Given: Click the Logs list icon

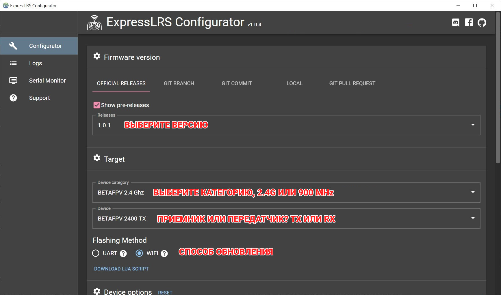Looking at the screenshot, I should (13, 63).
